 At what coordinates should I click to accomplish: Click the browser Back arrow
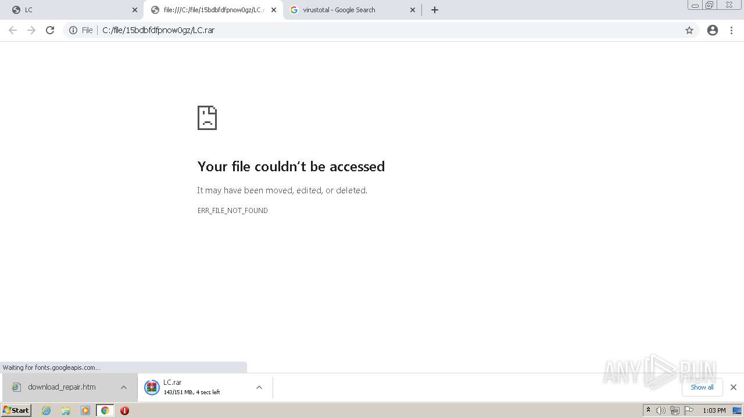(13, 30)
